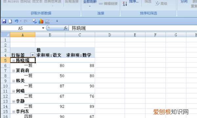
Task: Open Customize Quick Access Toolbar menu
Action: click(57, 21)
